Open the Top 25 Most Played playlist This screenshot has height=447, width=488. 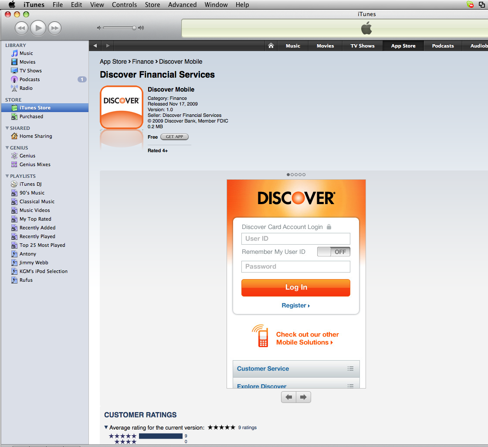click(42, 245)
